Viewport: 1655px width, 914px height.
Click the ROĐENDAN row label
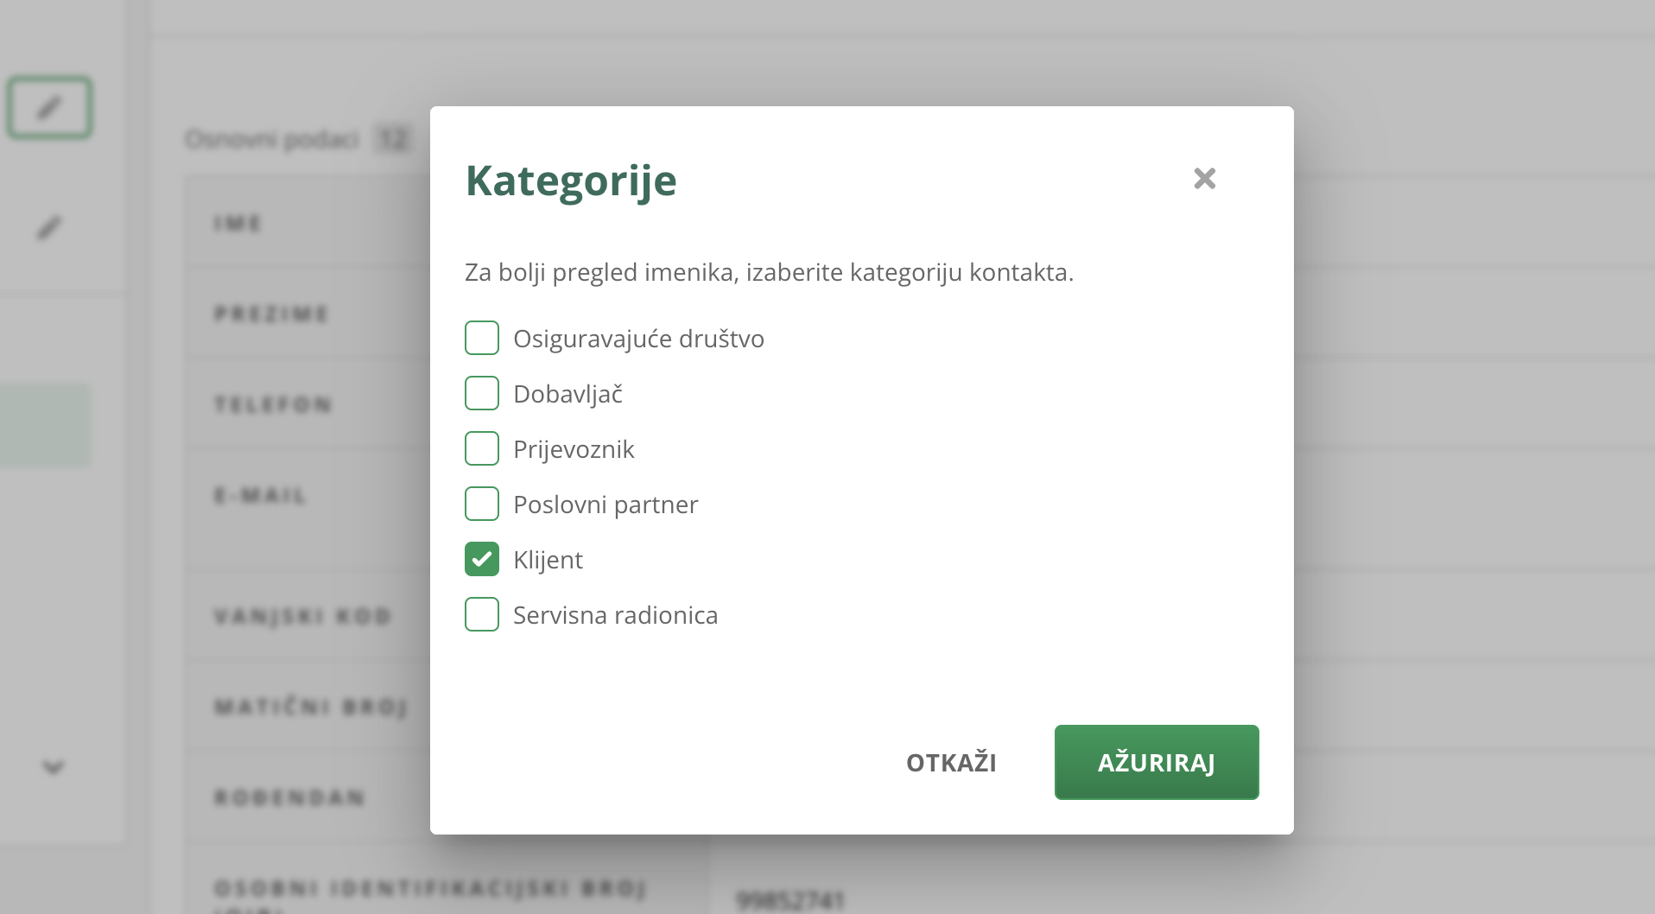[290, 797]
